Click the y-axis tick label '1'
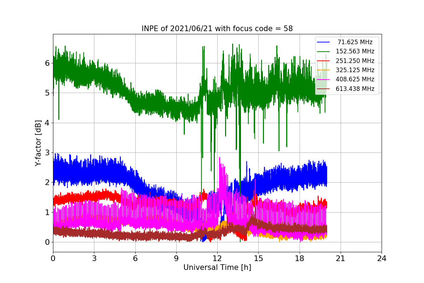This screenshot has width=424, height=283. point(47,213)
